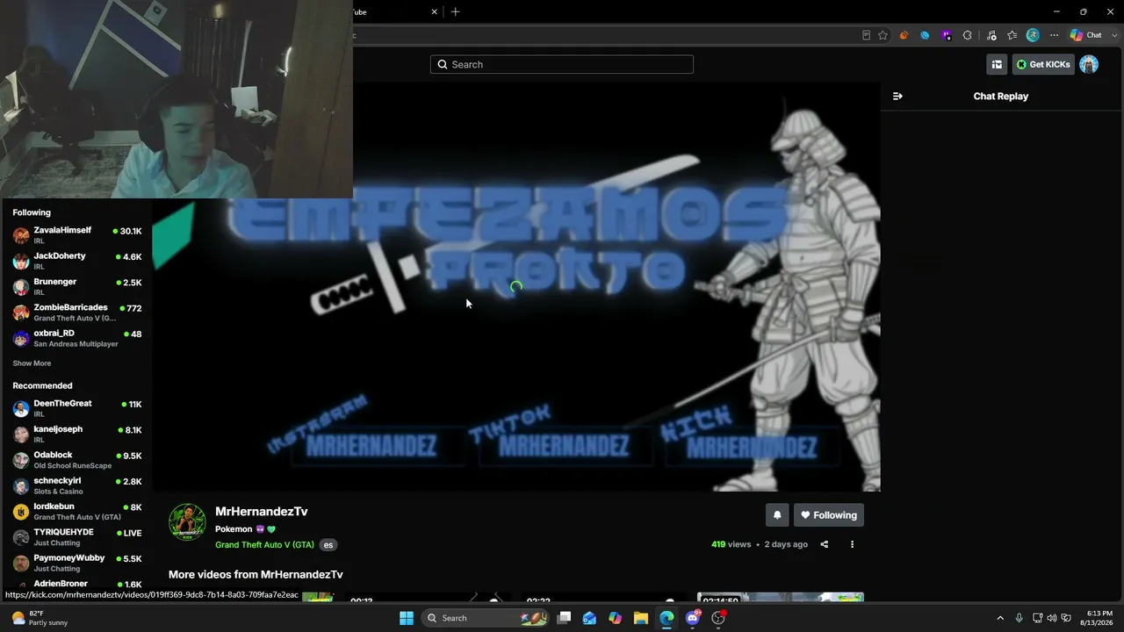
Task: Click the Kick search field
Action: click(x=562, y=64)
